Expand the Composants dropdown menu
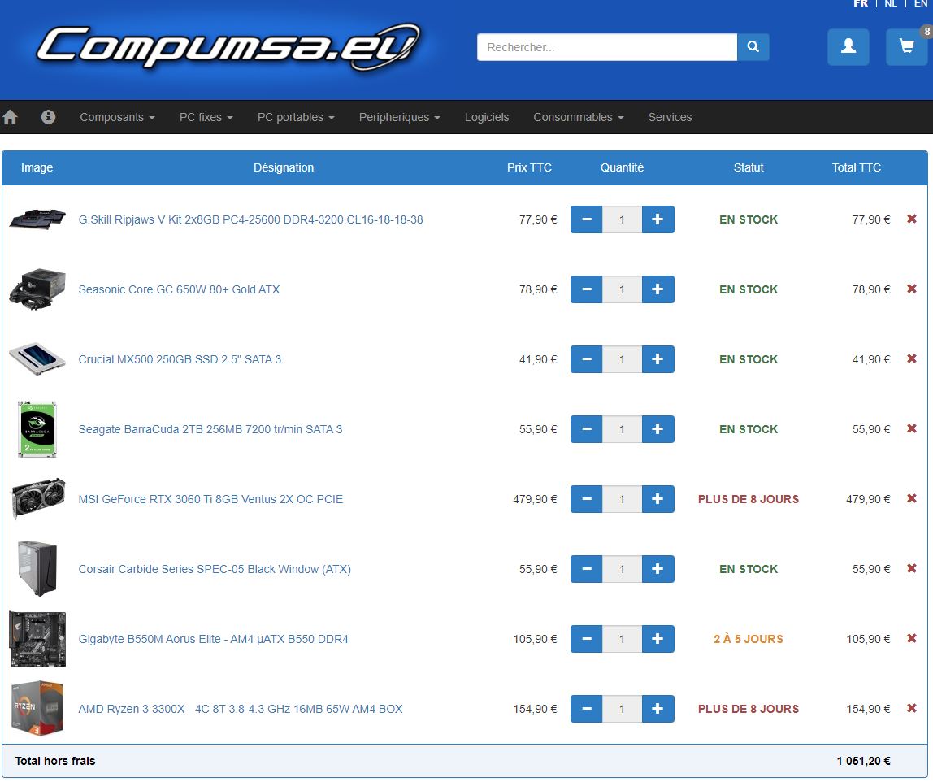 tap(117, 117)
